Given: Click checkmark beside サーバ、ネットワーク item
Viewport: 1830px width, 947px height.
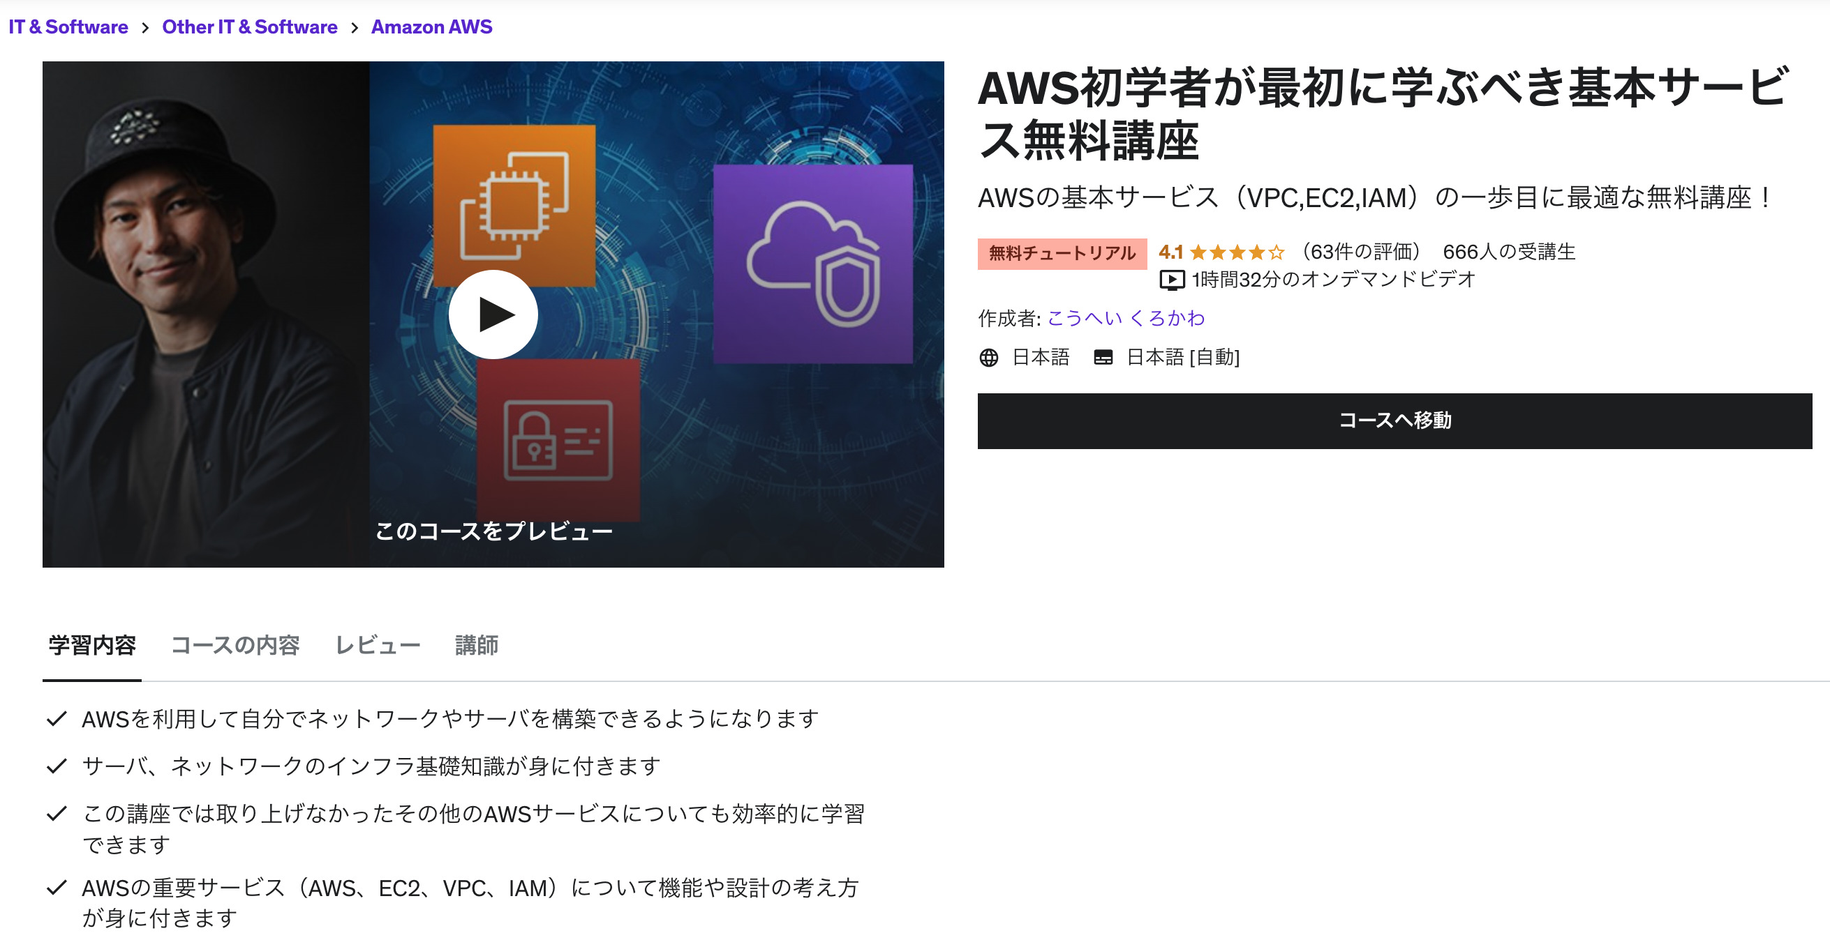Looking at the screenshot, I should (56, 766).
